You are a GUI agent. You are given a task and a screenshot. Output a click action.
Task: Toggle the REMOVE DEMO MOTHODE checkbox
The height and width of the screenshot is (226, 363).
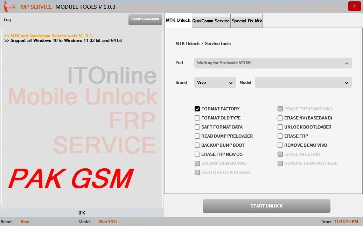(x=280, y=163)
